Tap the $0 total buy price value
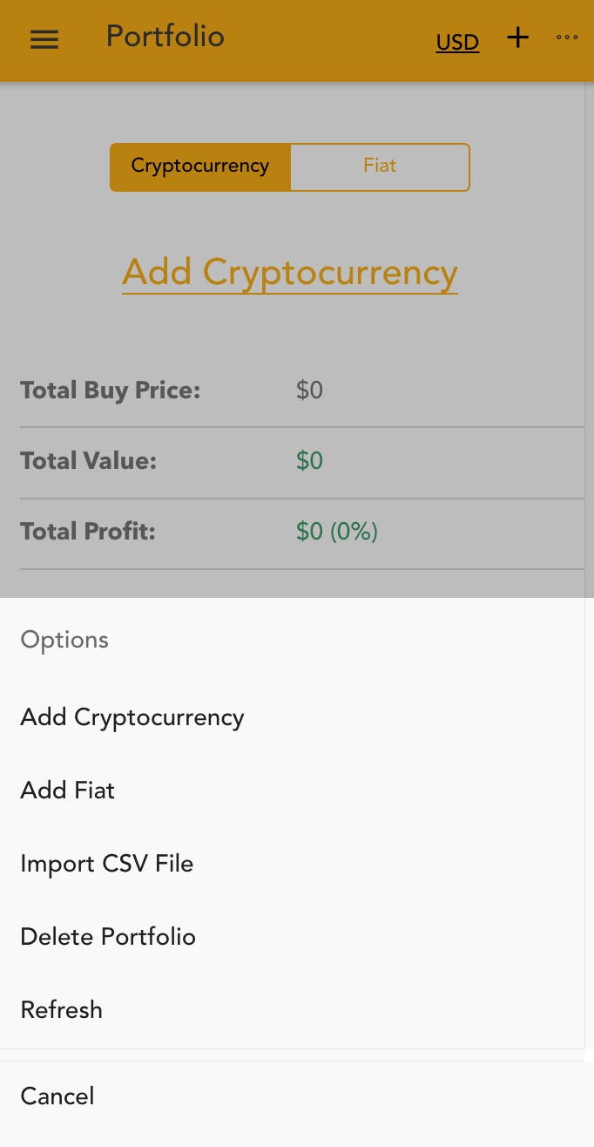Viewport: 594px width, 1147px height. (x=309, y=390)
